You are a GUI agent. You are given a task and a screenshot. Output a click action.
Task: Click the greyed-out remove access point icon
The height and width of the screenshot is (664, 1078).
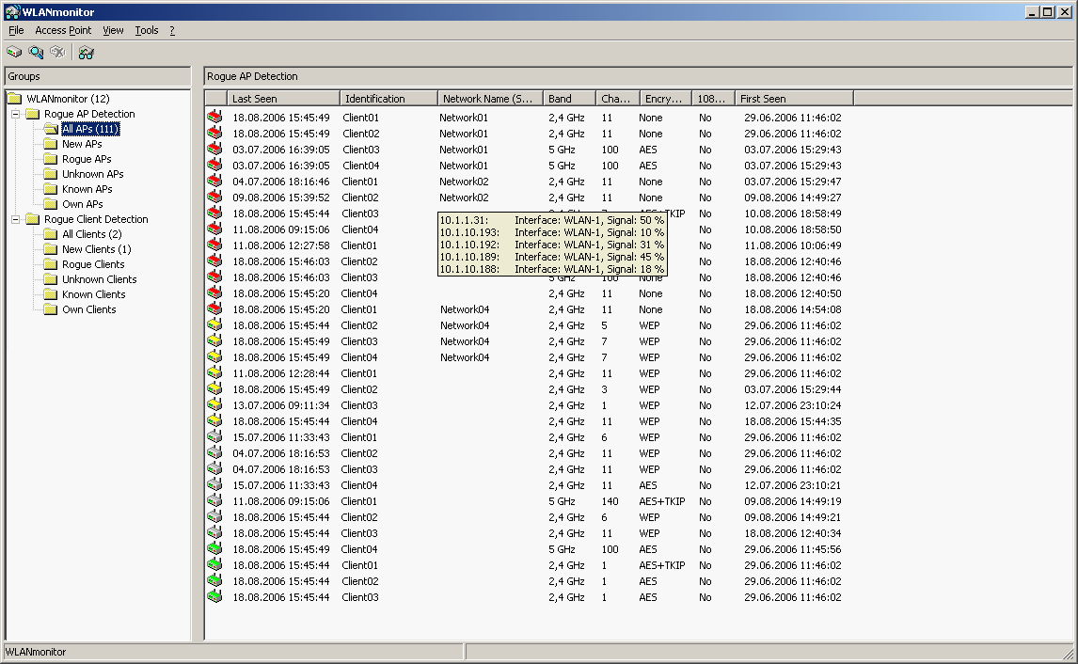57,53
